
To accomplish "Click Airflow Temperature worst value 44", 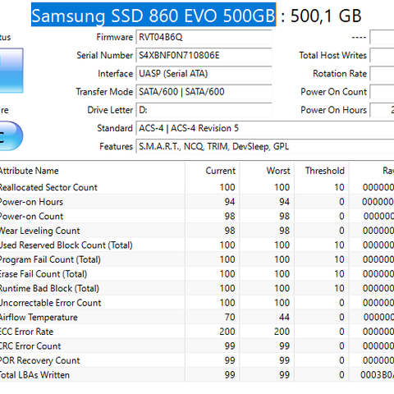I will [x=285, y=318].
